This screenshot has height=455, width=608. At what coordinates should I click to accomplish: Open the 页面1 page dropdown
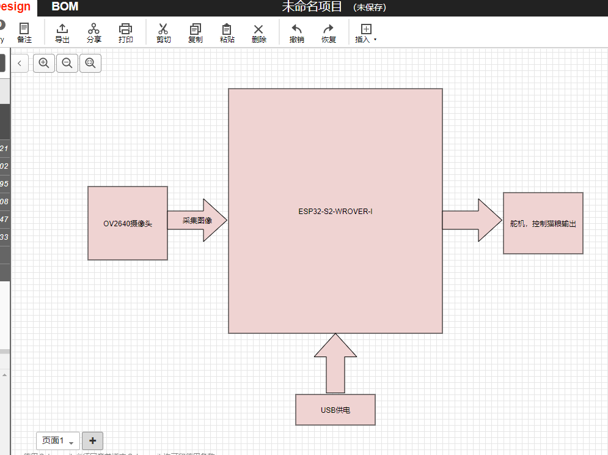tap(58, 441)
